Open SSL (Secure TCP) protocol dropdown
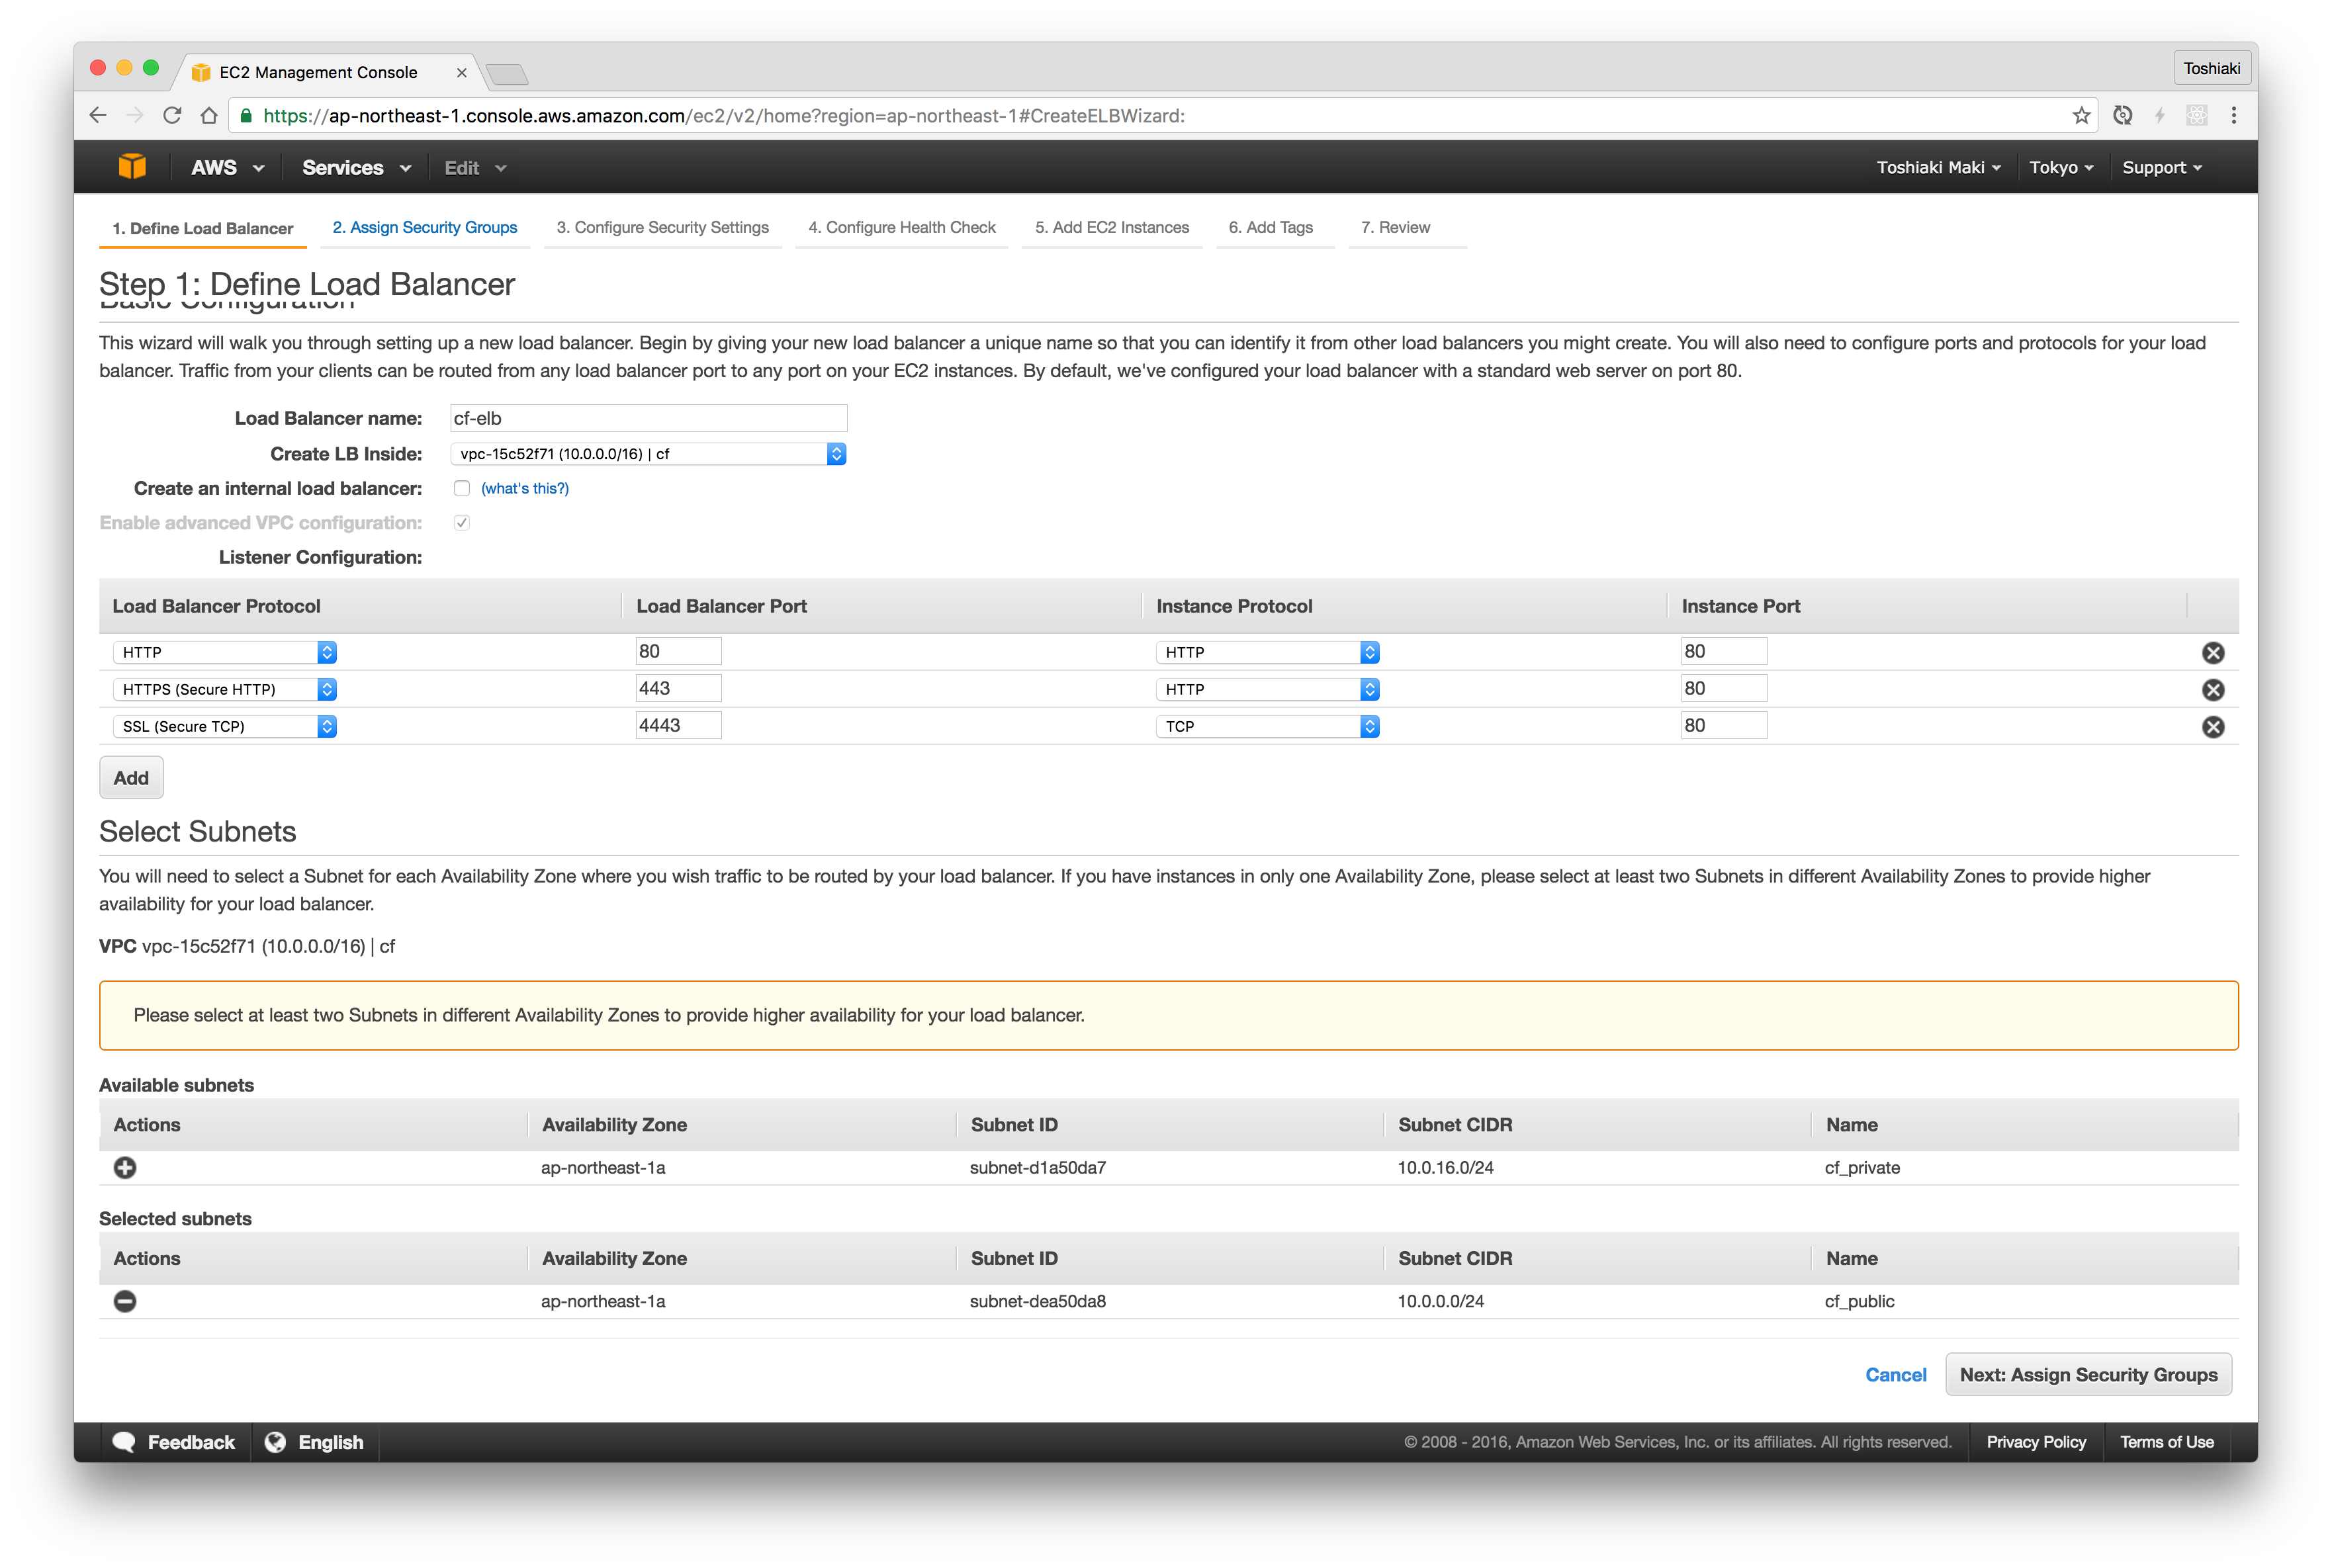This screenshot has height=1568, width=2332. click(x=225, y=726)
